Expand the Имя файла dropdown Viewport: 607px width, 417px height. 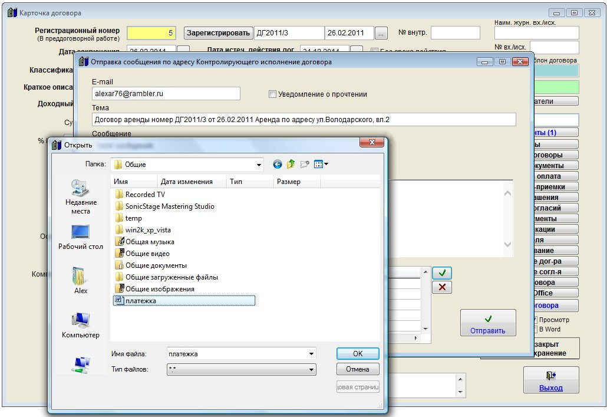(x=311, y=354)
